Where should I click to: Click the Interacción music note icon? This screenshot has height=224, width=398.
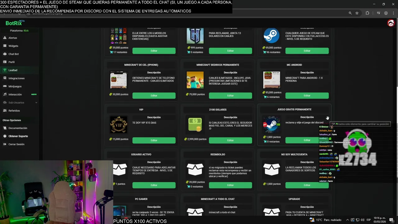5,94
